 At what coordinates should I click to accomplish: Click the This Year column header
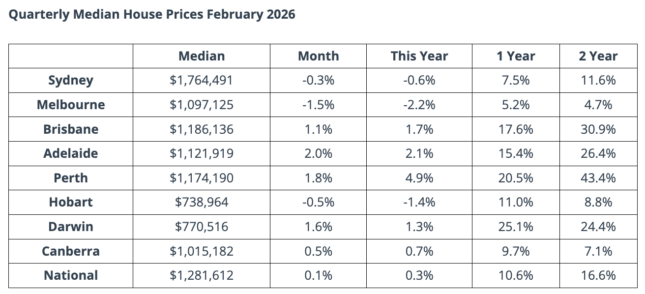[x=419, y=56]
